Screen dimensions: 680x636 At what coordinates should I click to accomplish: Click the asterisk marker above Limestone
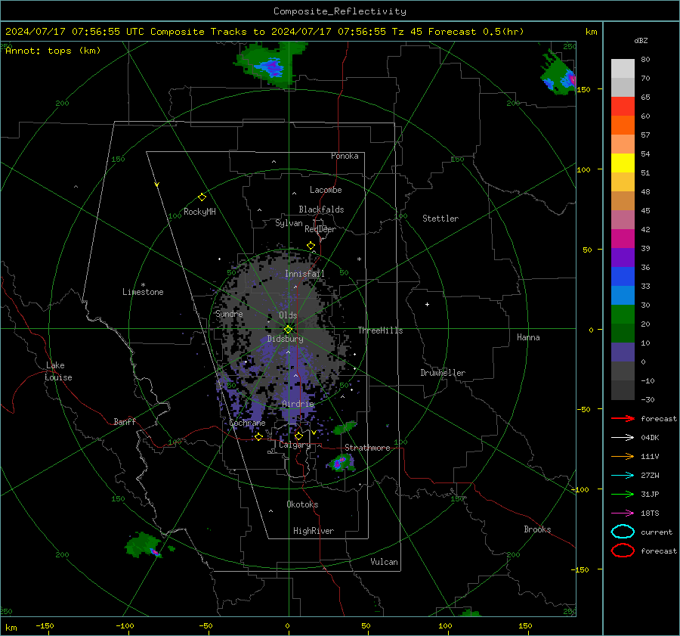tap(143, 285)
